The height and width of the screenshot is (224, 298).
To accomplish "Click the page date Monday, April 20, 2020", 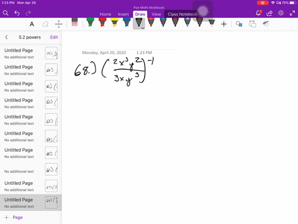I will 104,53.
